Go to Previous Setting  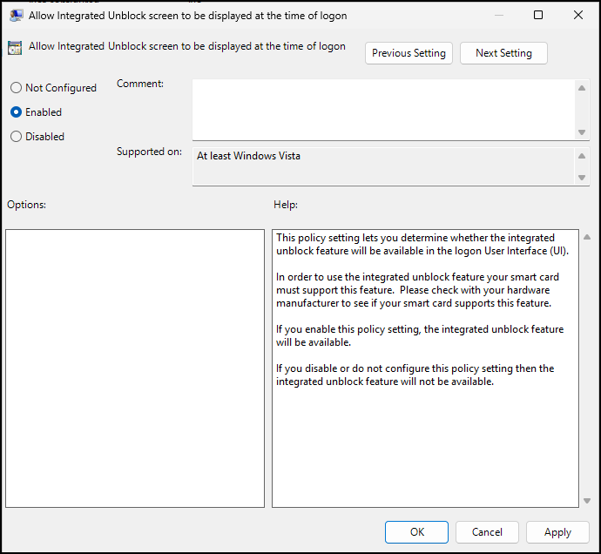tap(409, 53)
